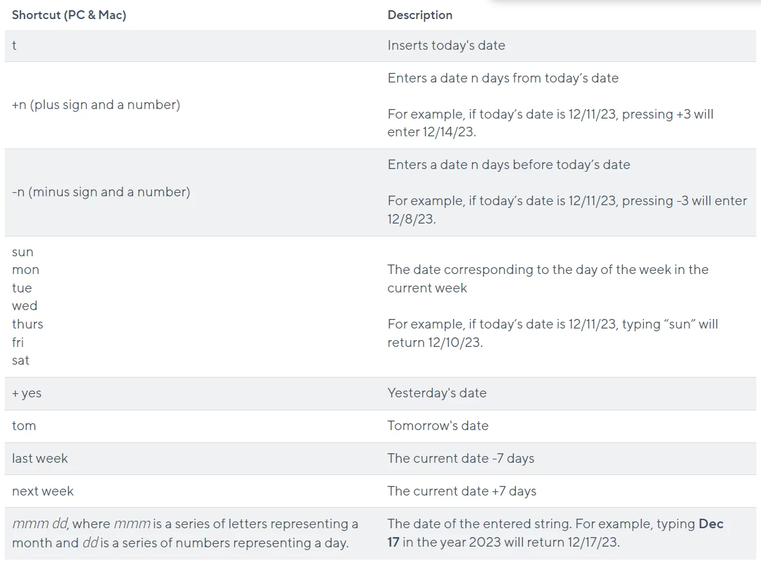Click the 'Description' column header

click(x=420, y=15)
